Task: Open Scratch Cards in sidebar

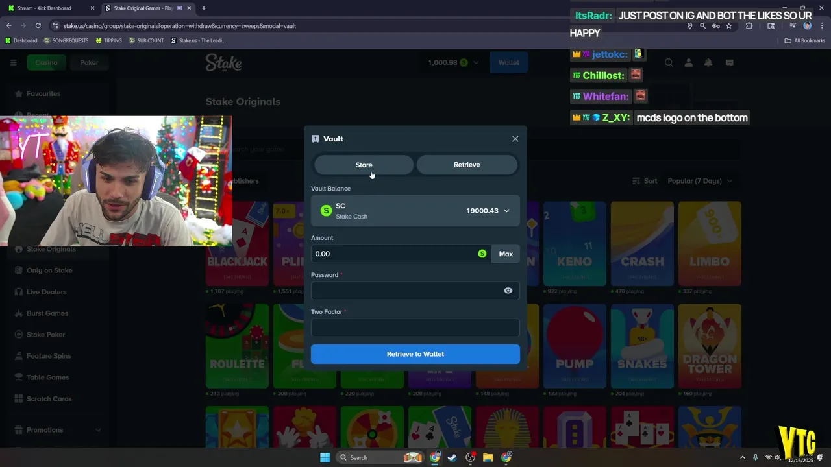Action: pos(49,399)
